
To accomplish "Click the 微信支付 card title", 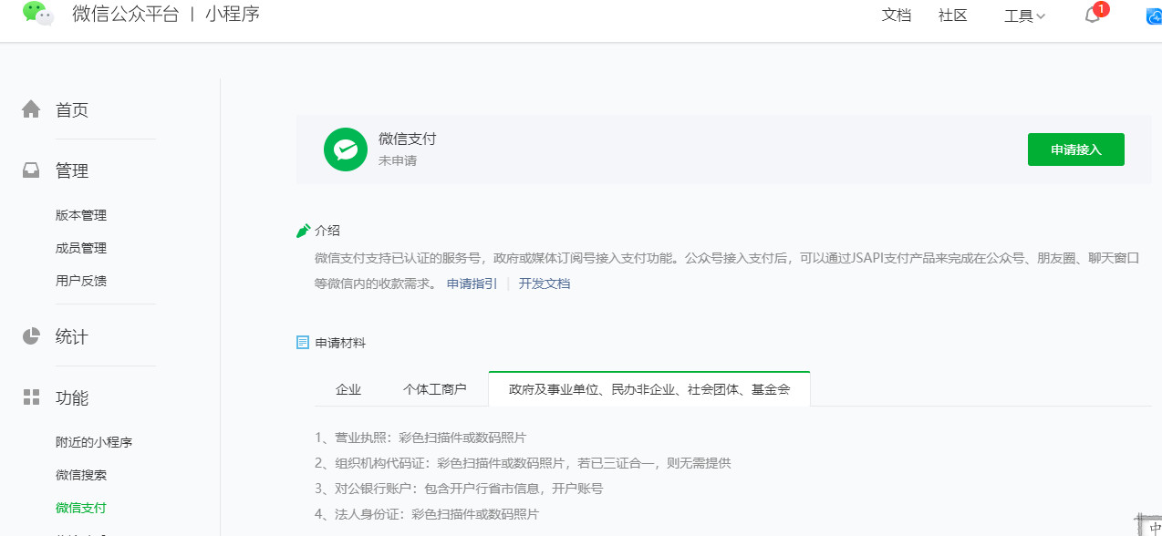I will [x=408, y=139].
